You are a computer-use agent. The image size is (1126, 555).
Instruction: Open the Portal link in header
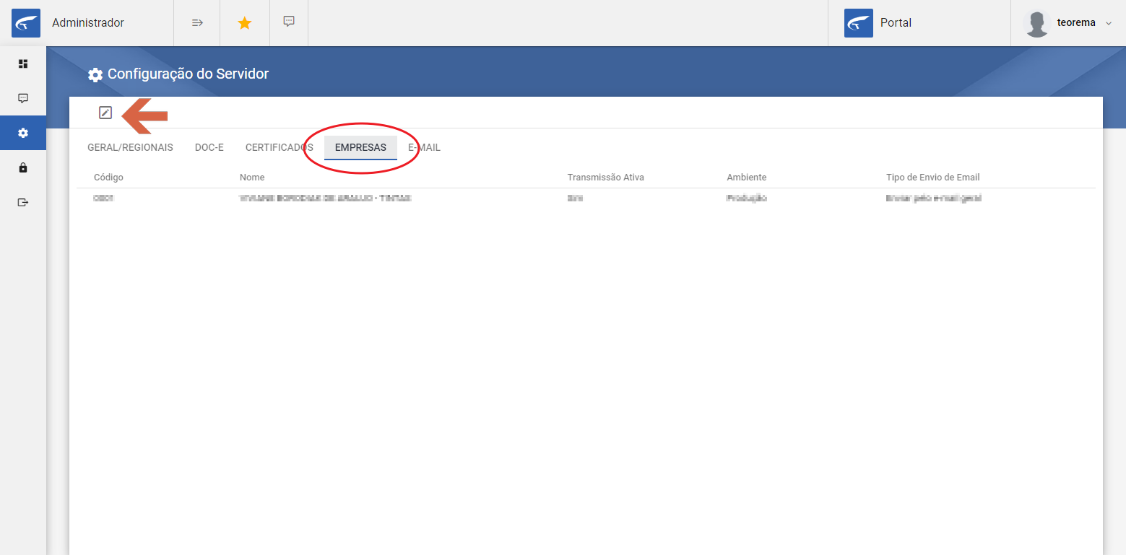coord(896,23)
